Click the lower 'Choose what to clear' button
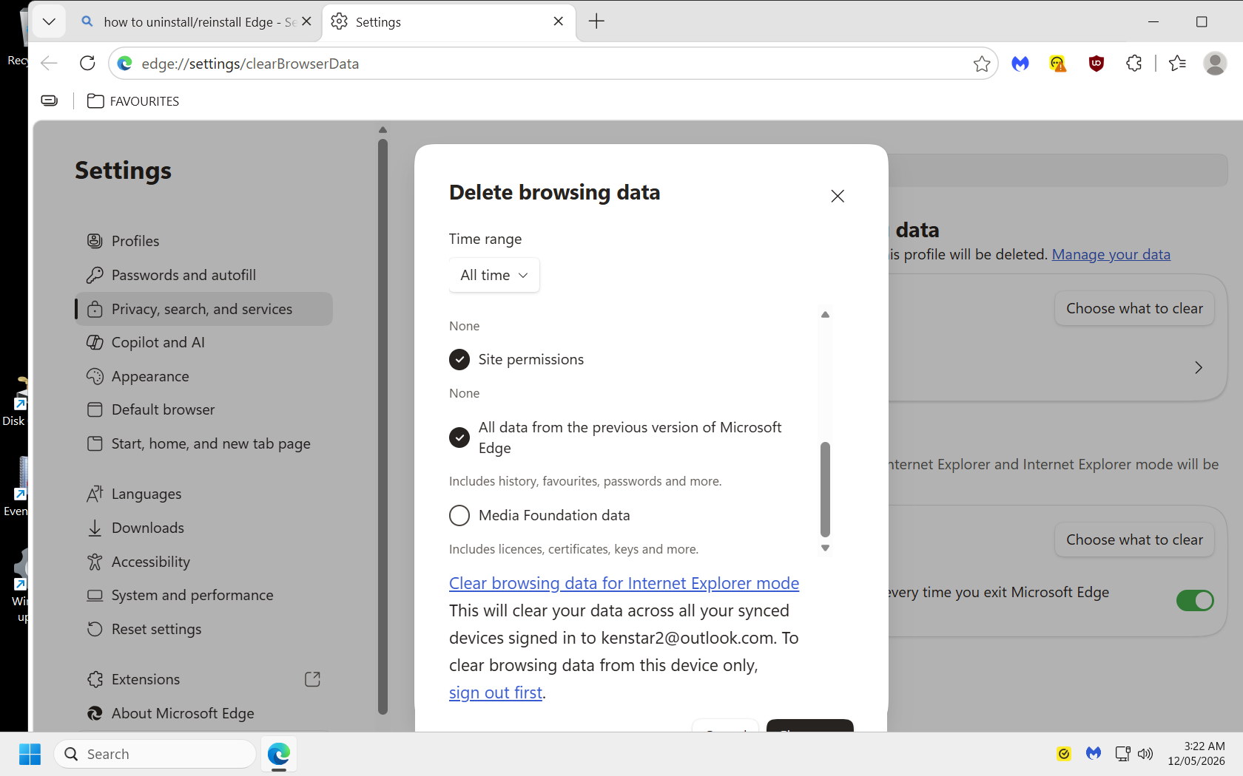 [1134, 540]
